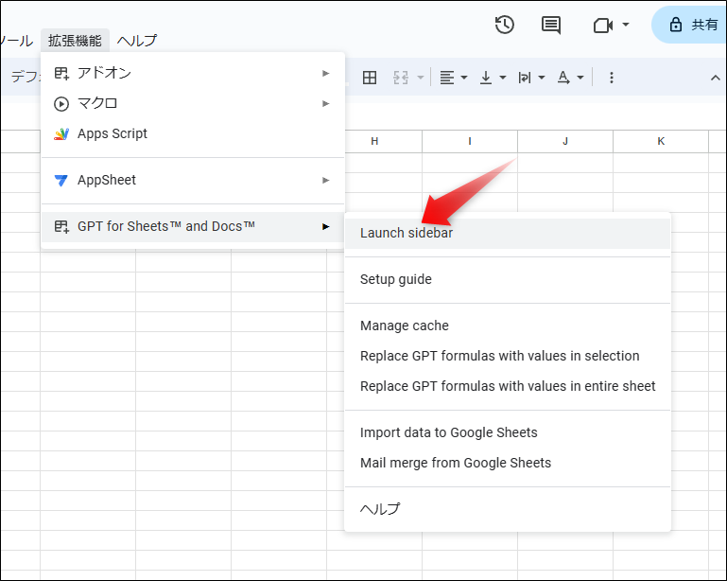Viewport: 727px width, 581px height.
Task: Click the vertical align icon
Action: (x=485, y=78)
